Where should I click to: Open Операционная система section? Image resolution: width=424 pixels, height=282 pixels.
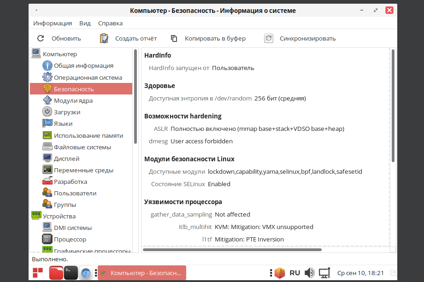point(88,77)
